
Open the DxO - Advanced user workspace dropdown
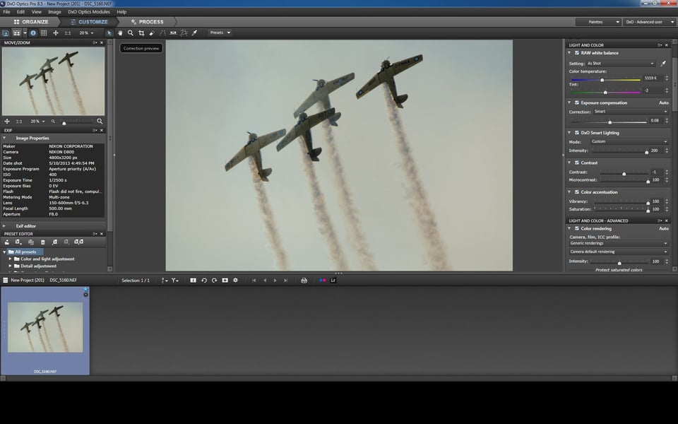(x=648, y=22)
